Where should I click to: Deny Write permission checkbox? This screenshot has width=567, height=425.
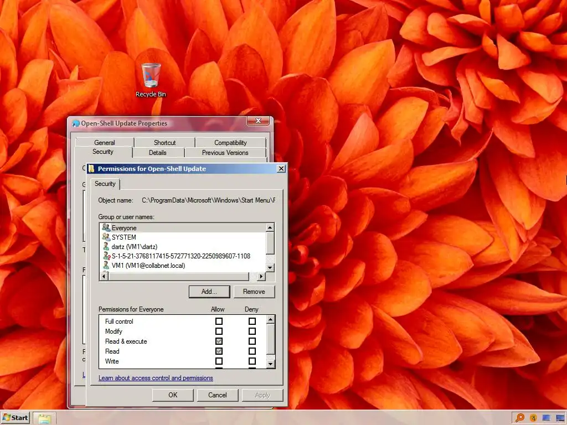pyautogui.click(x=252, y=361)
